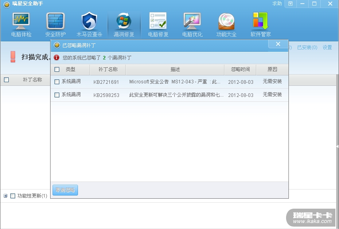The width and height of the screenshot is (339, 229).
Task: Toggle select-all checkbox in the 类型 header
Action: 57,69
